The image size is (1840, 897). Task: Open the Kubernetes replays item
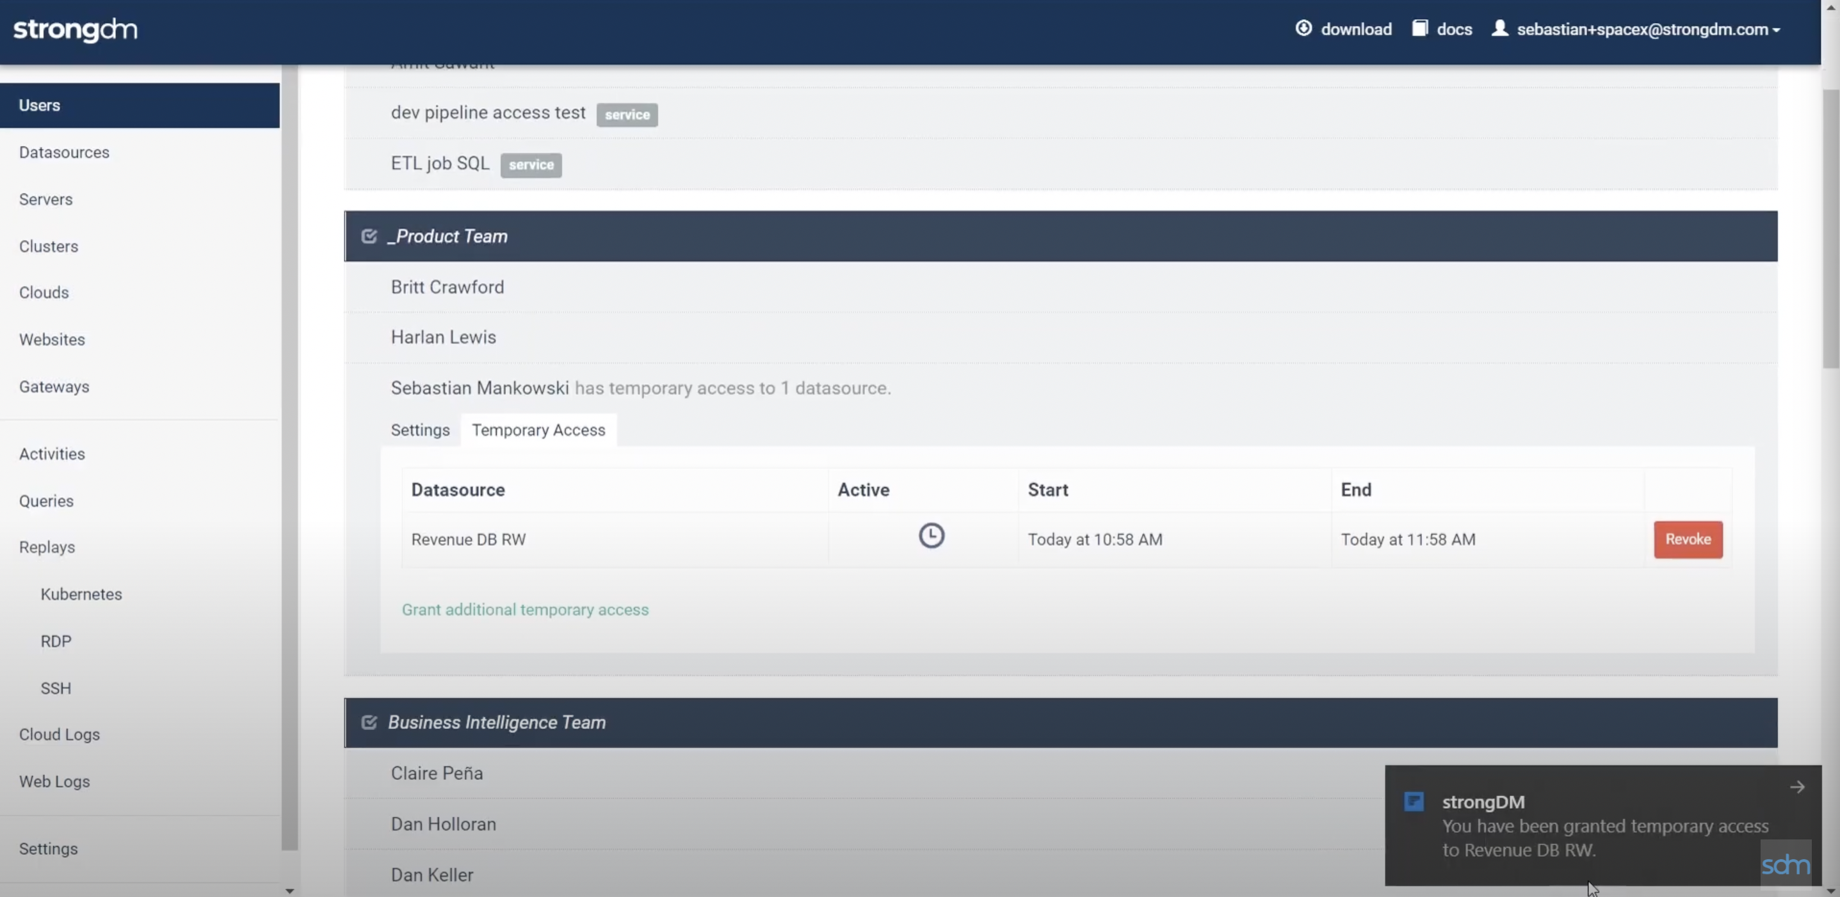click(81, 594)
